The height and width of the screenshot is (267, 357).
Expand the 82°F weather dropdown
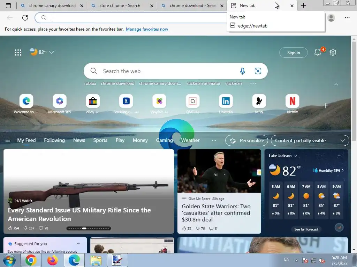pyautogui.click(x=52, y=52)
